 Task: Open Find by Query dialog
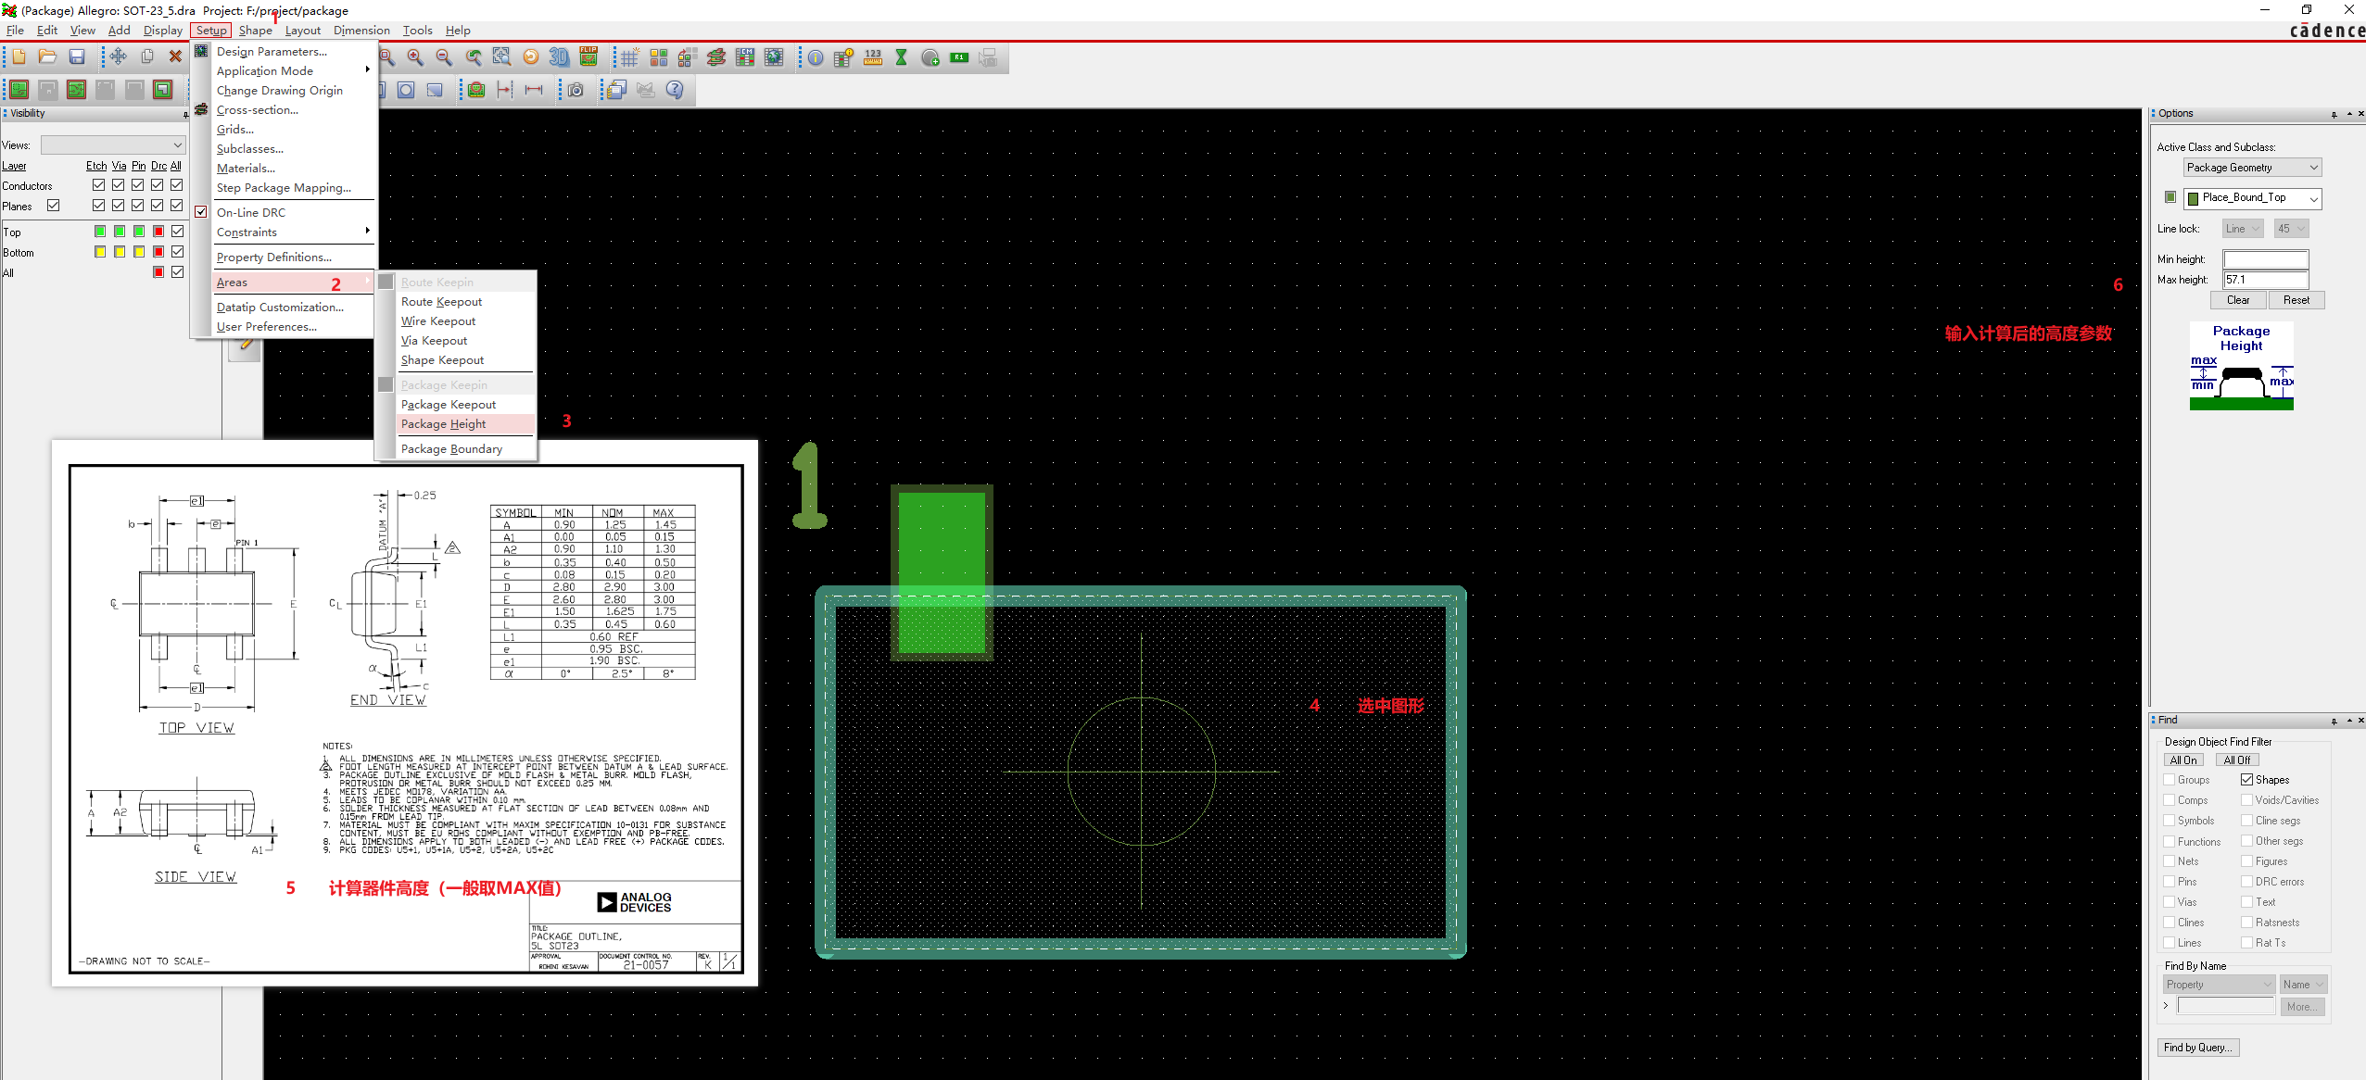[x=2198, y=1048]
